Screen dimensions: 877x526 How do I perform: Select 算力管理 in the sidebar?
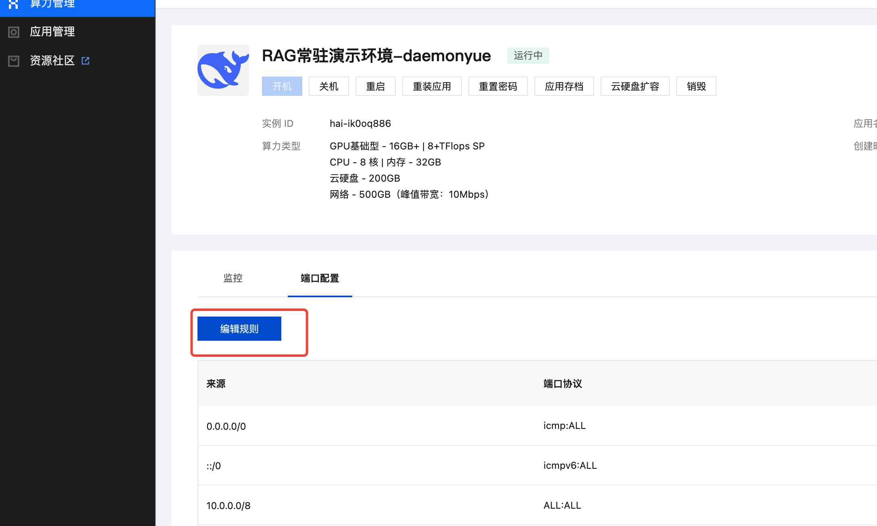(52, 4)
